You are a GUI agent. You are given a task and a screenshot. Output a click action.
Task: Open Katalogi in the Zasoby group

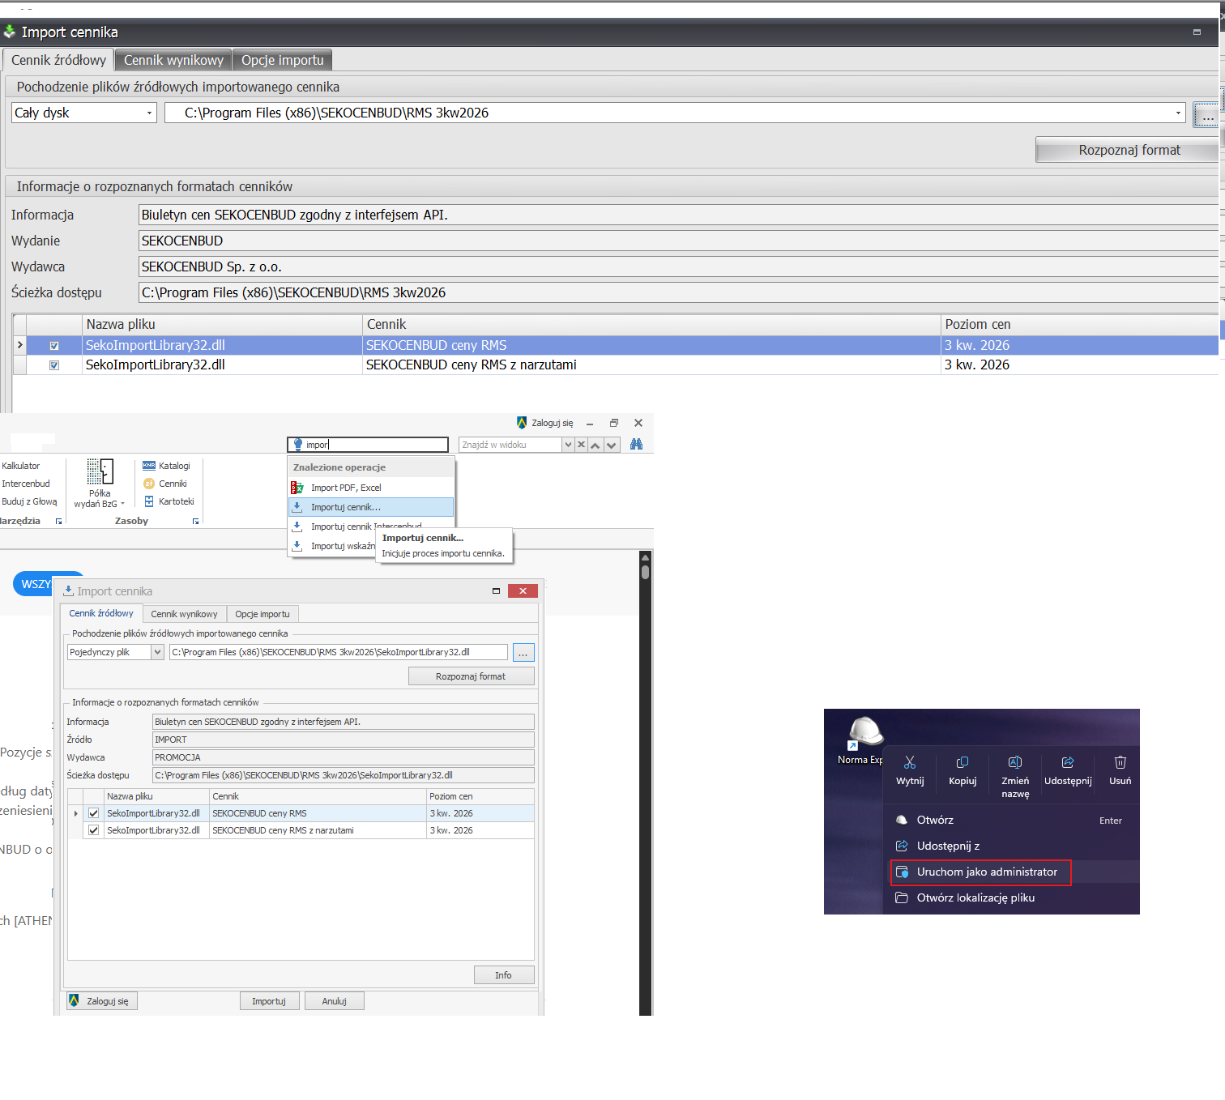pos(166,466)
